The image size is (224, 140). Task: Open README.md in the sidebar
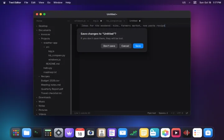(x=52, y=64)
